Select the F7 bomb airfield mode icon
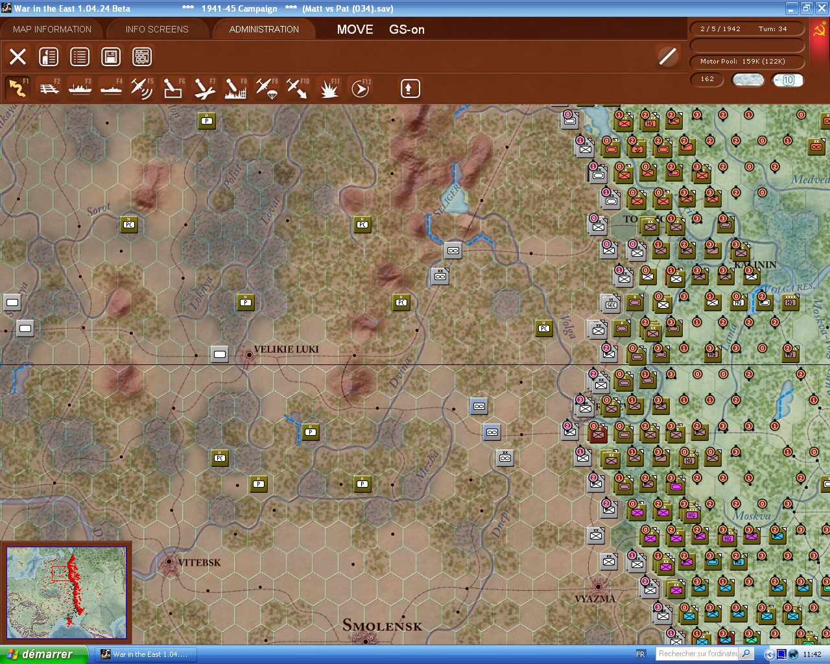 (204, 88)
